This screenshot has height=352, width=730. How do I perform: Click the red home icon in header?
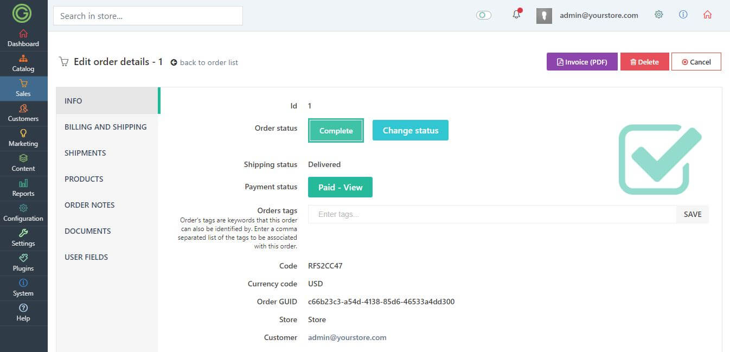pyautogui.click(x=707, y=15)
